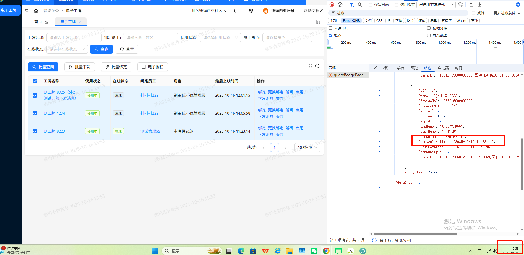Clear the network log in DevTools
The width and height of the screenshot is (524, 255).
click(340, 5)
